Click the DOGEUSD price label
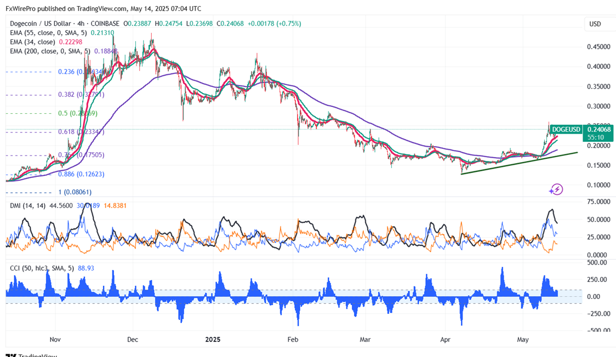Image resolution: width=616 pixels, height=357 pixels. pyautogui.click(x=566, y=129)
